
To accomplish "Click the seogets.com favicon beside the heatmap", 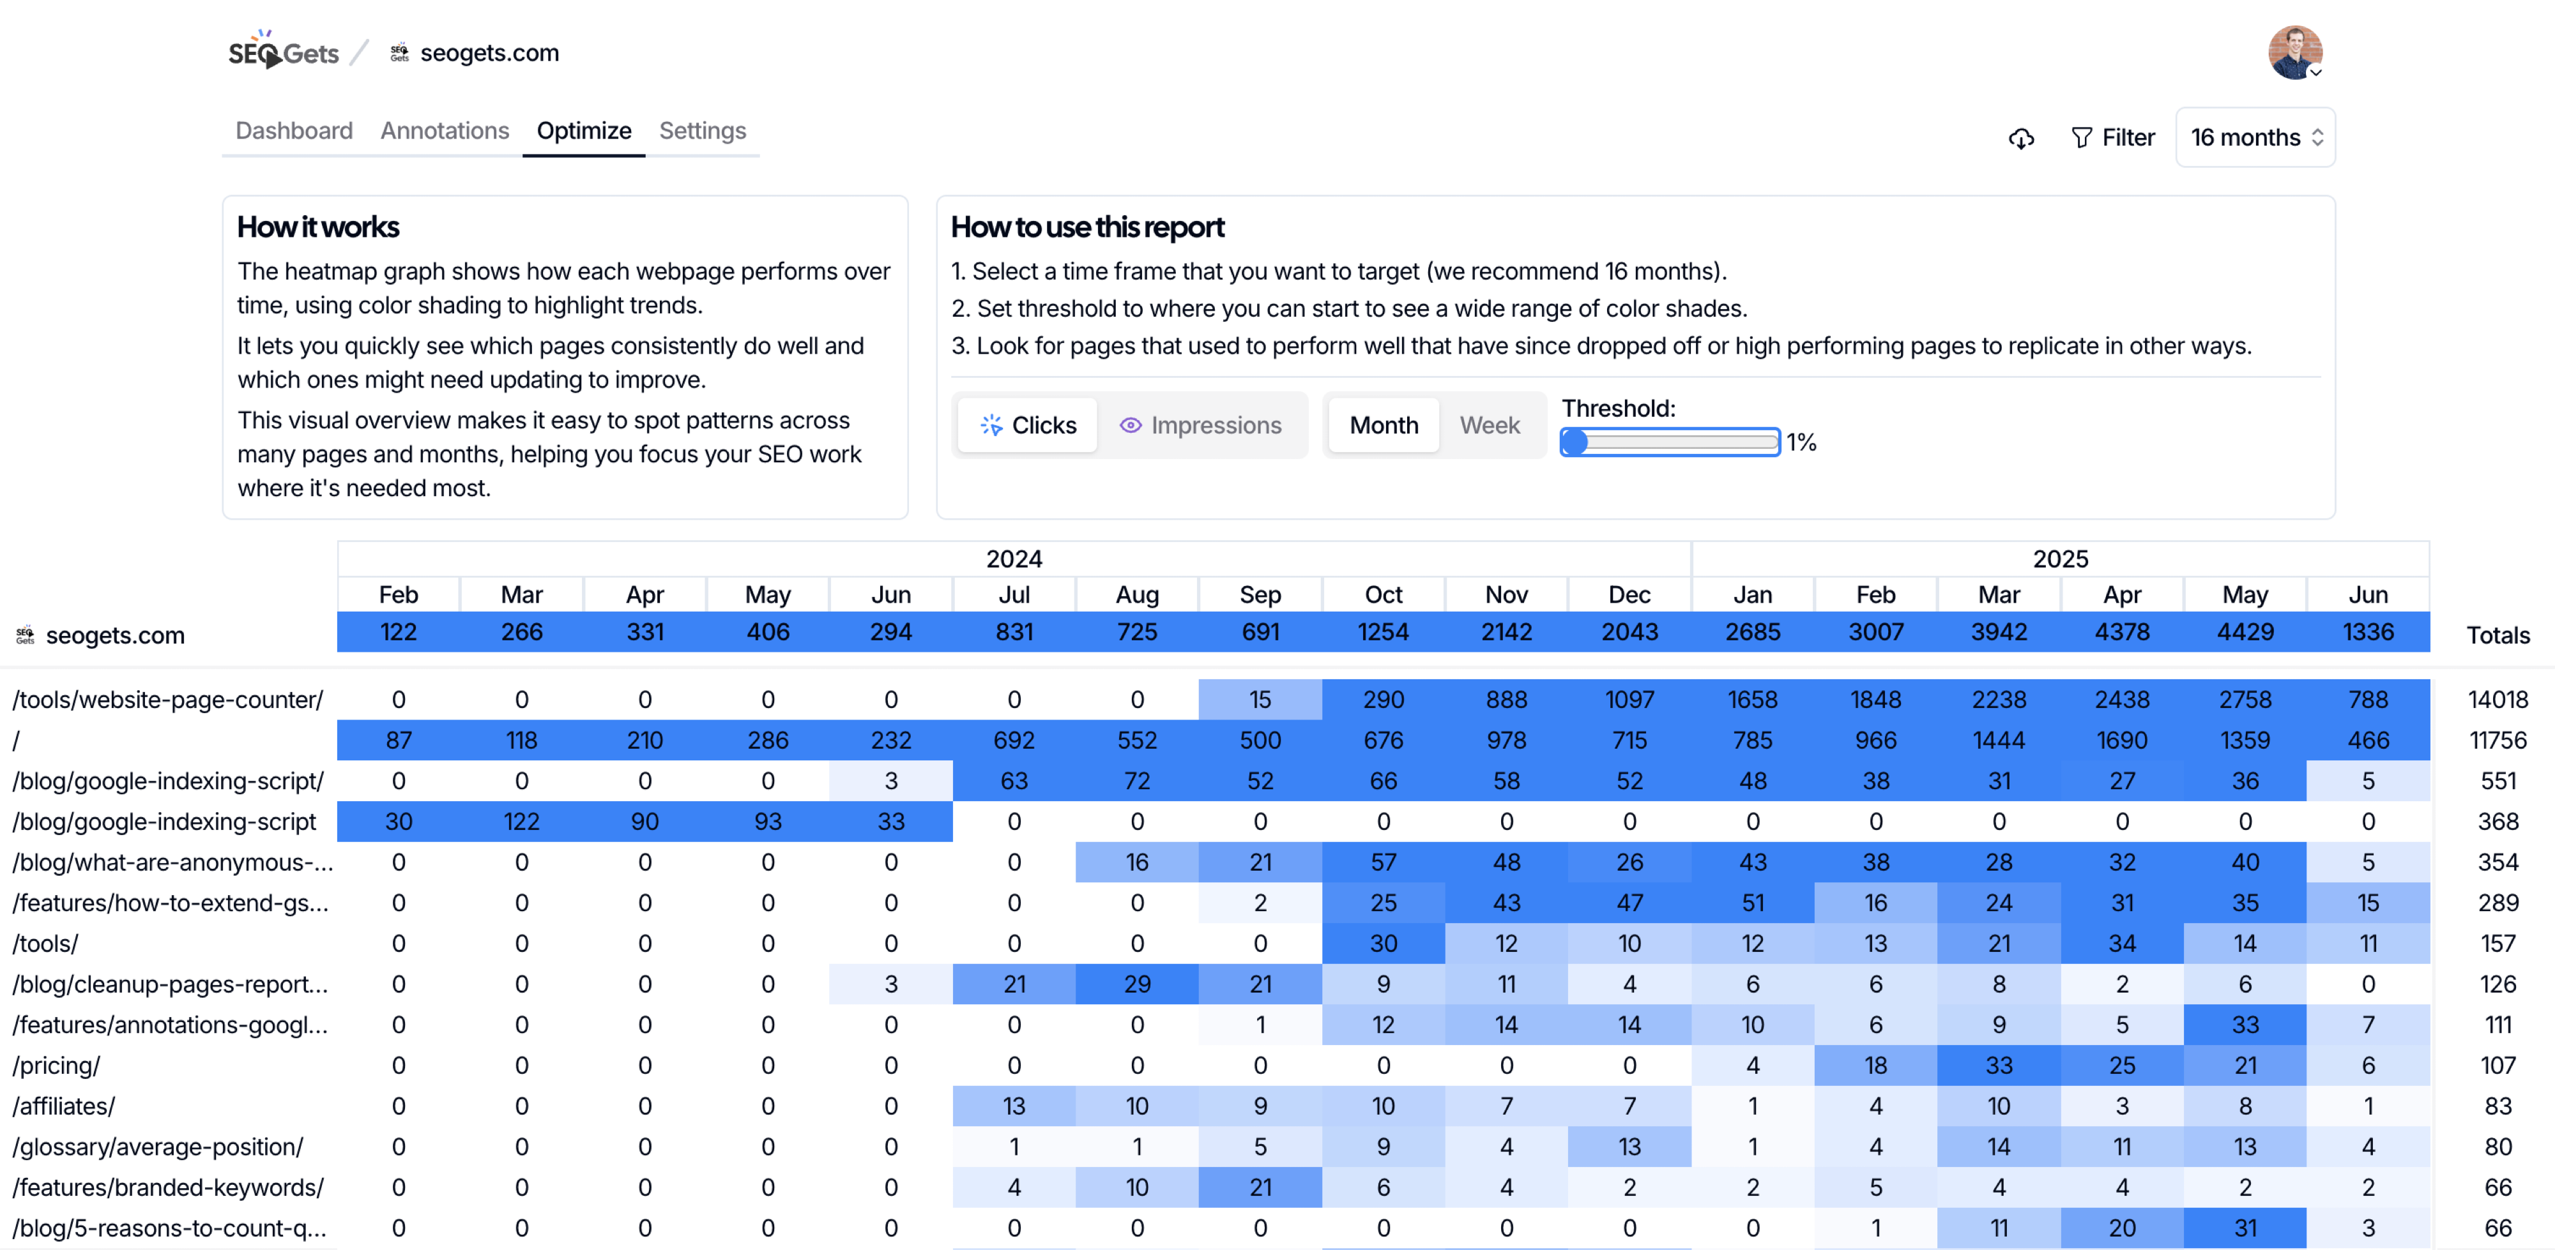I will click(25, 635).
